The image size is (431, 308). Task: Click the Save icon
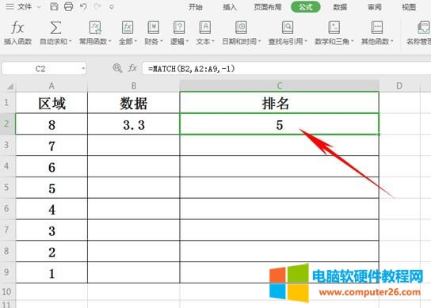point(54,6)
